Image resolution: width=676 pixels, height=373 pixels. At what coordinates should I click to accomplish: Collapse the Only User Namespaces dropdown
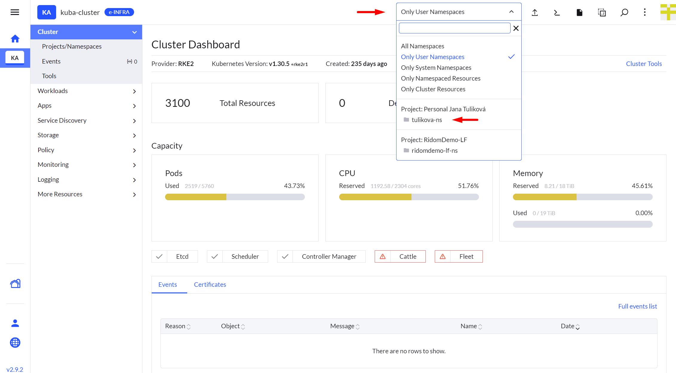click(x=511, y=12)
